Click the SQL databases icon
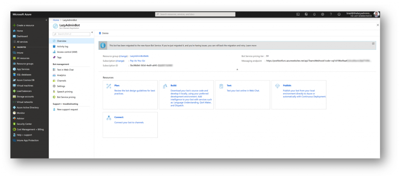The image size is (399, 176). click(14, 75)
